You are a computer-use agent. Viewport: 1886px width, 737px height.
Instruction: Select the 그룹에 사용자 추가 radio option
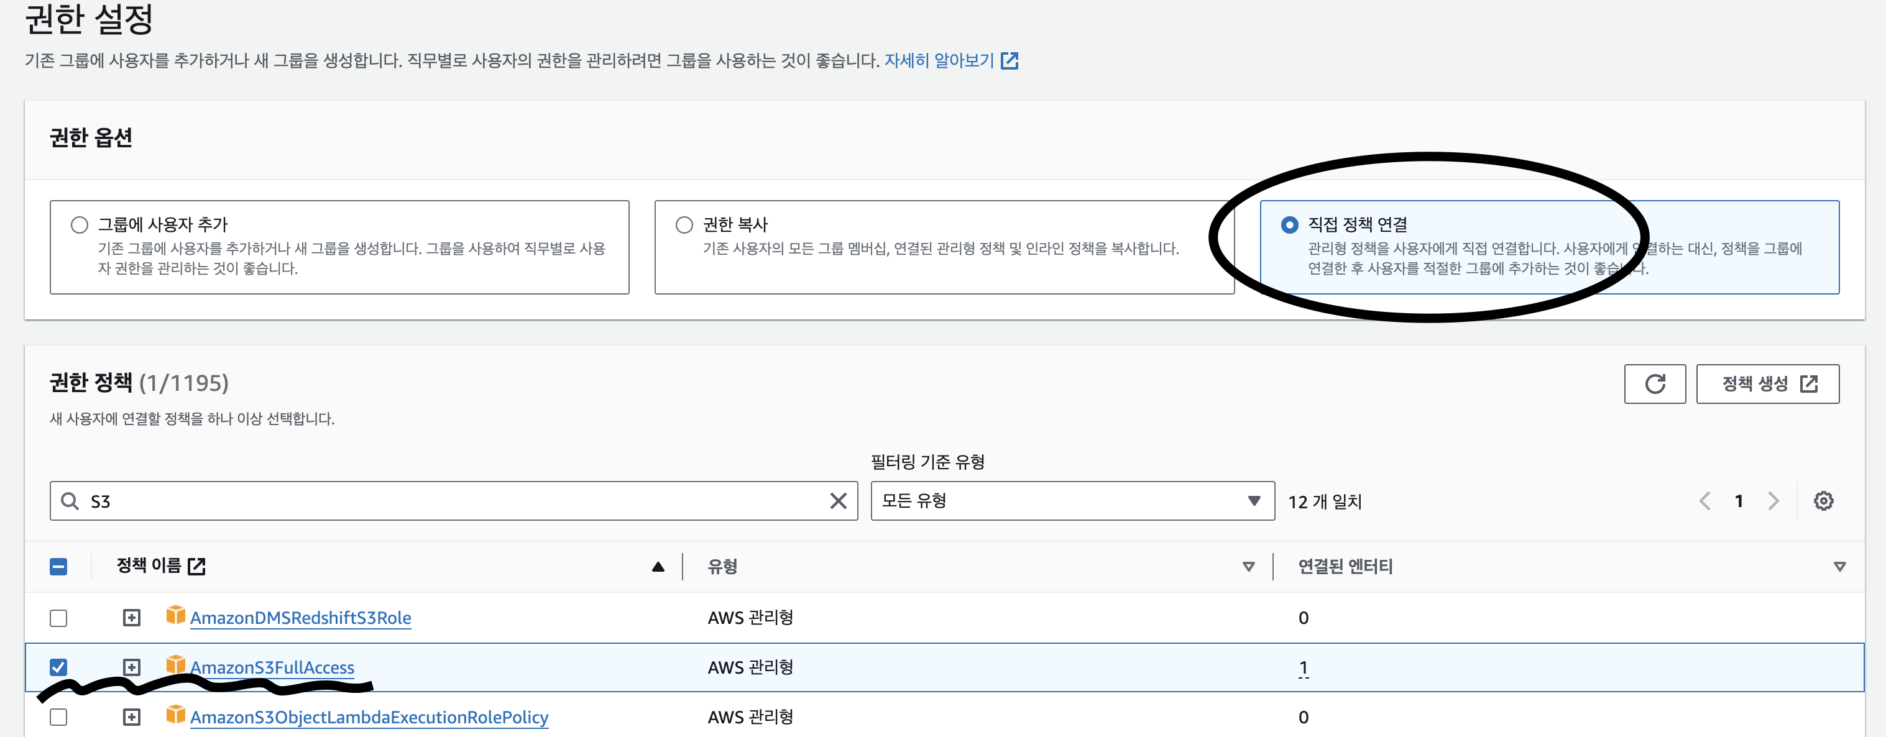click(x=79, y=225)
